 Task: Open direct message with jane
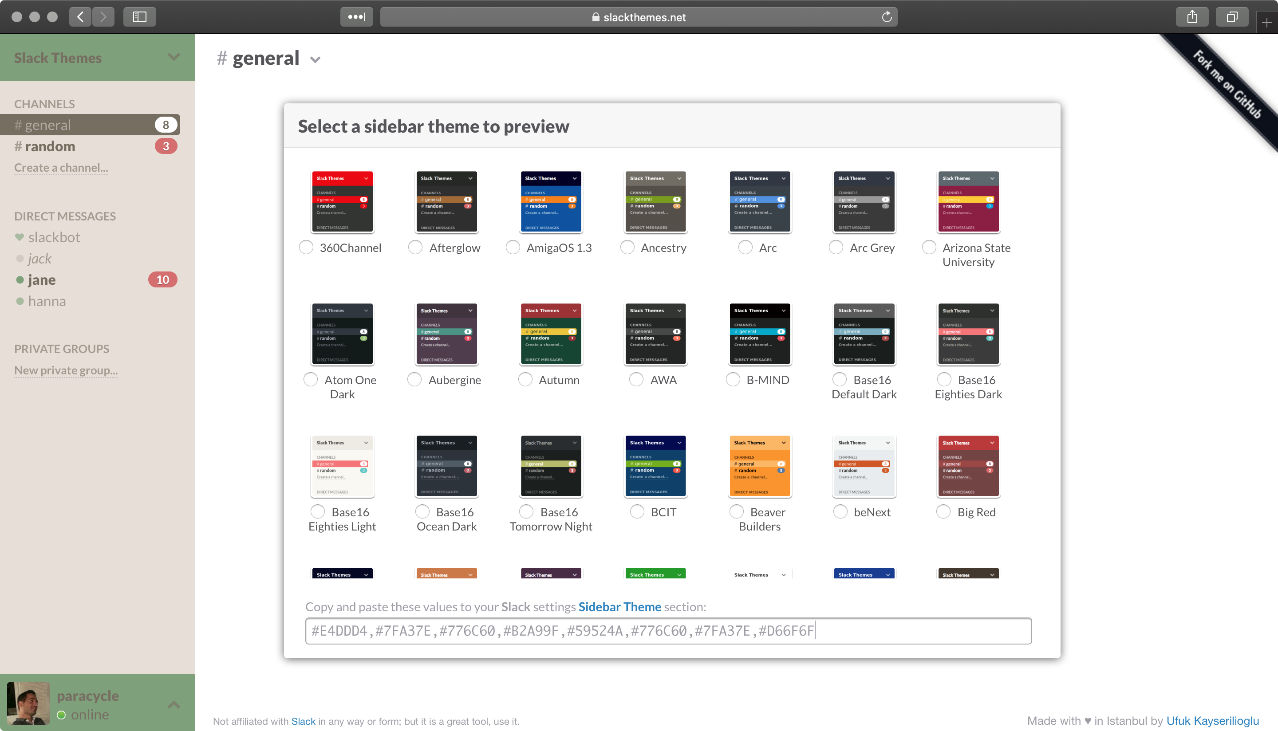[x=42, y=279]
